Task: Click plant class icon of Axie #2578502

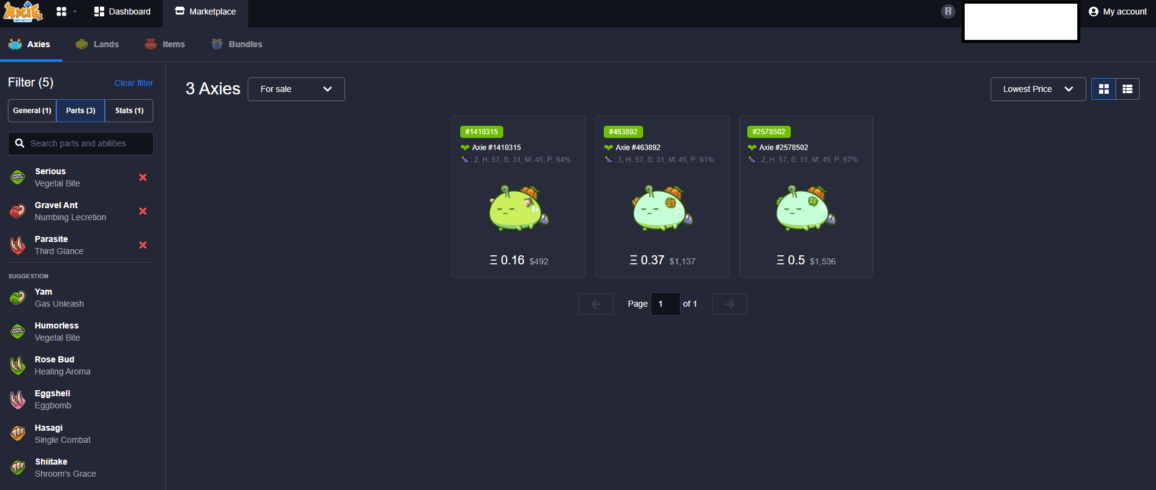Action: [752, 148]
